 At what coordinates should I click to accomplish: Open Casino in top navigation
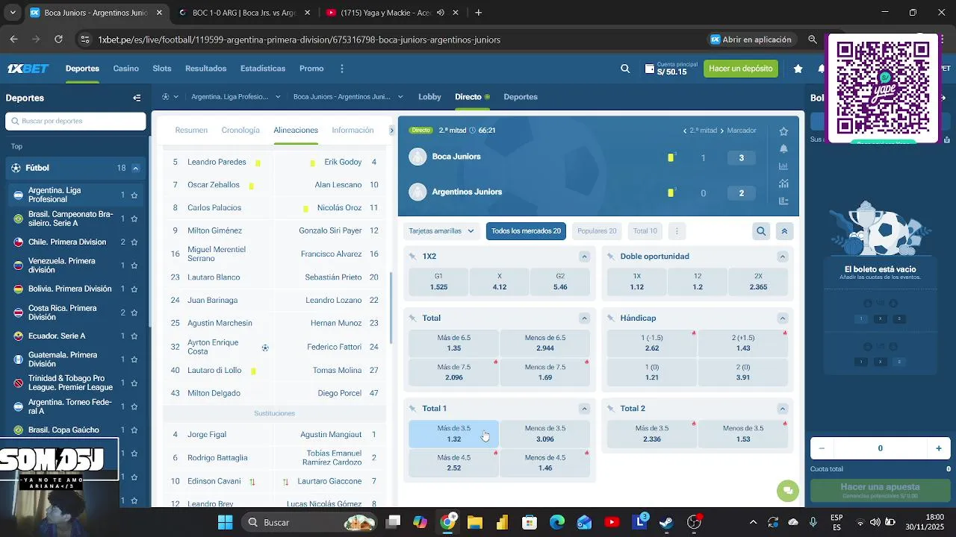[125, 69]
